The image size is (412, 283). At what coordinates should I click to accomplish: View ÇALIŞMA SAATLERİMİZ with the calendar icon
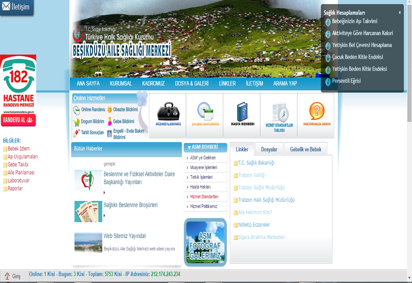(x=204, y=112)
